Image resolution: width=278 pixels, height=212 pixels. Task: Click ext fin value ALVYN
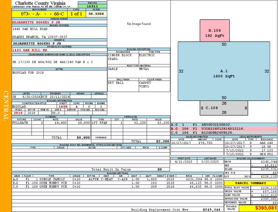pyautogui.click(x=93, y=179)
